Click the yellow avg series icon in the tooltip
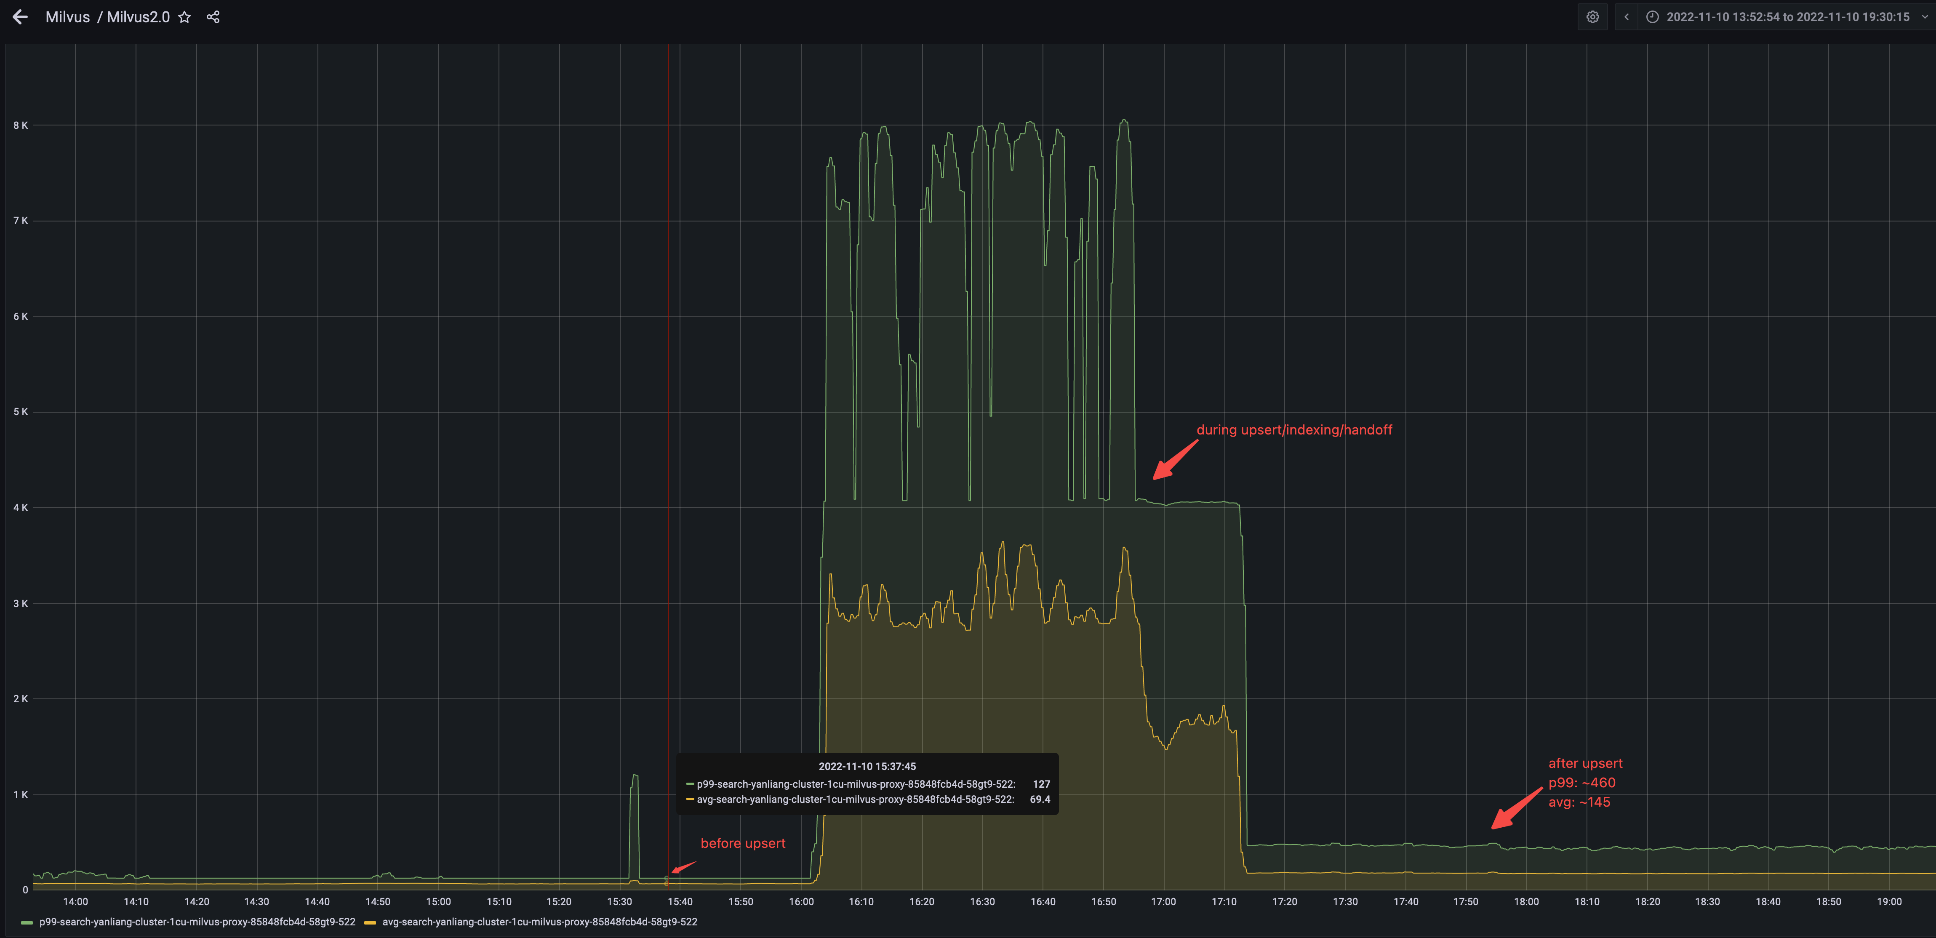 coord(691,800)
